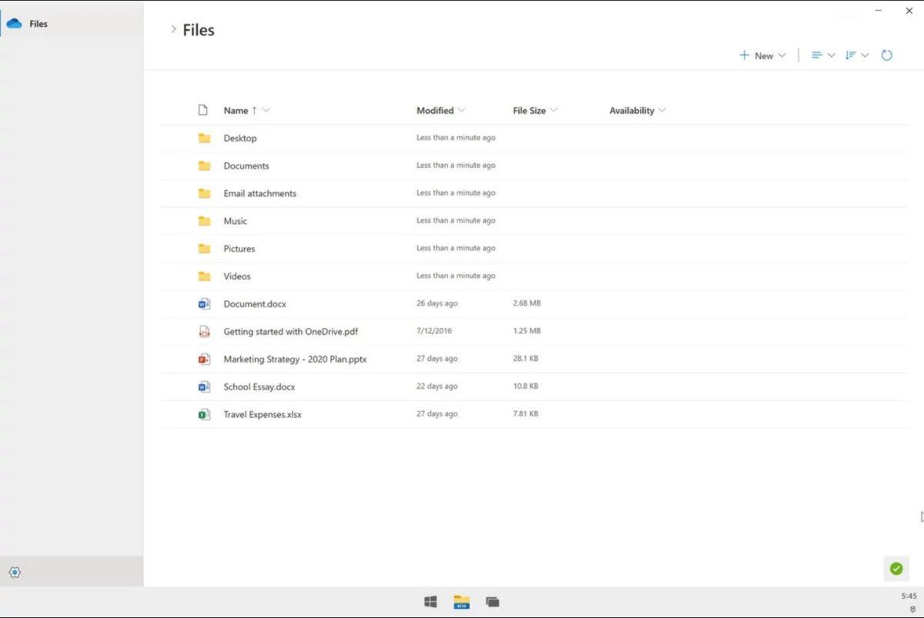Click the Excel icon beside Travel Expenses.xlsx
The width and height of the screenshot is (924, 618).
[204, 414]
